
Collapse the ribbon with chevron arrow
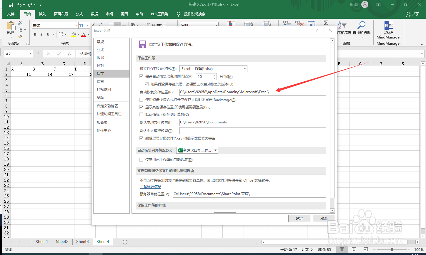pos(422,45)
